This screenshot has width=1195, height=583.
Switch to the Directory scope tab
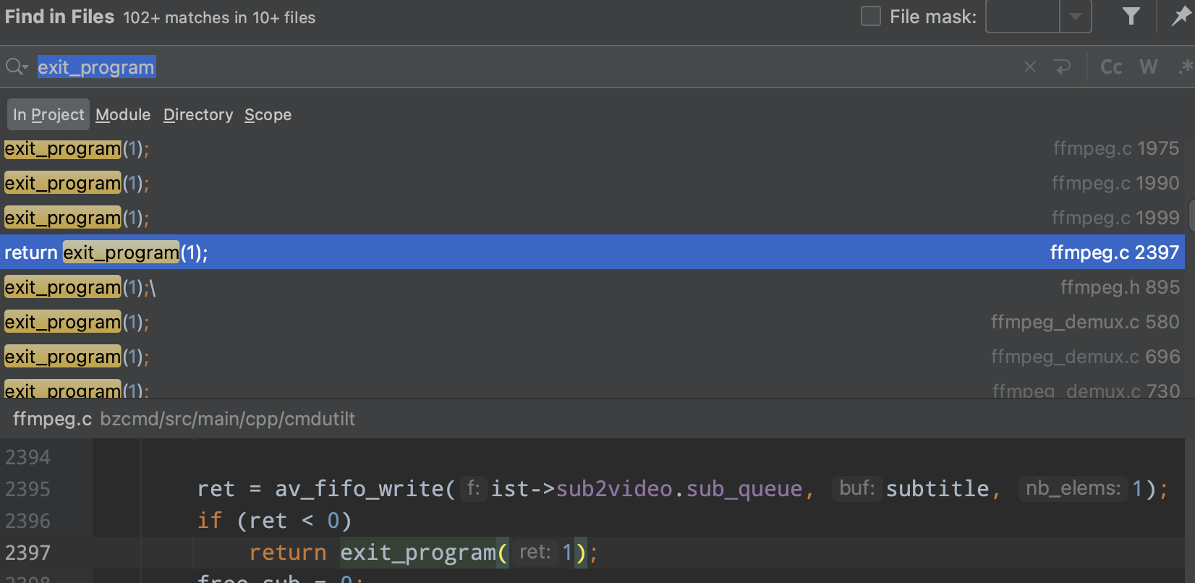point(198,114)
